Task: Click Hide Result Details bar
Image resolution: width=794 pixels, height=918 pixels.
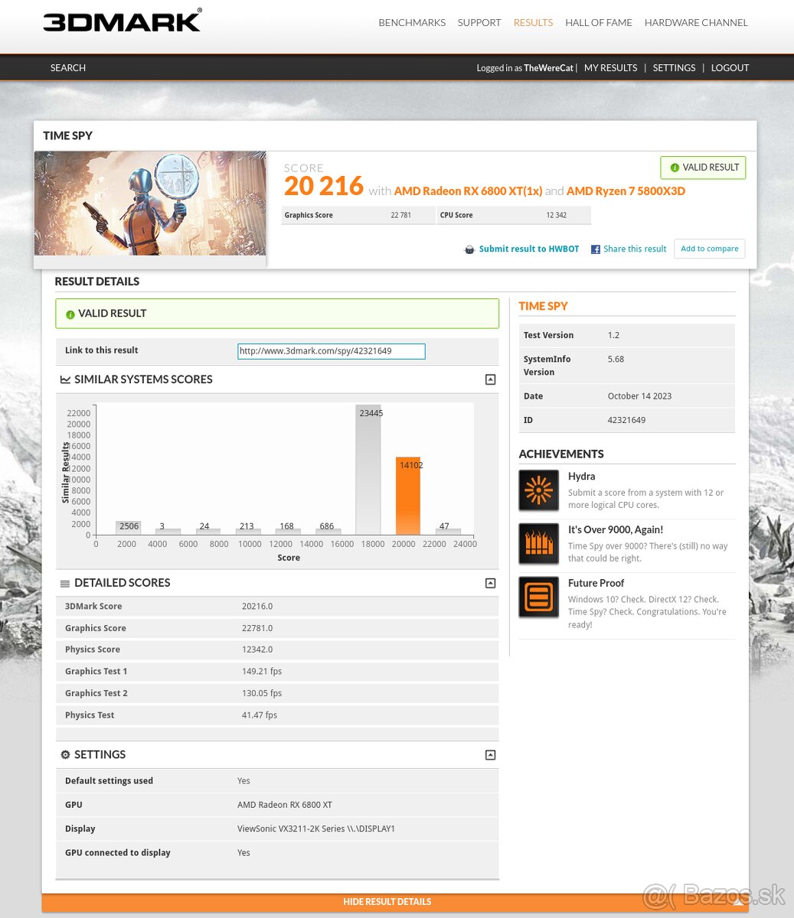Action: click(x=387, y=902)
